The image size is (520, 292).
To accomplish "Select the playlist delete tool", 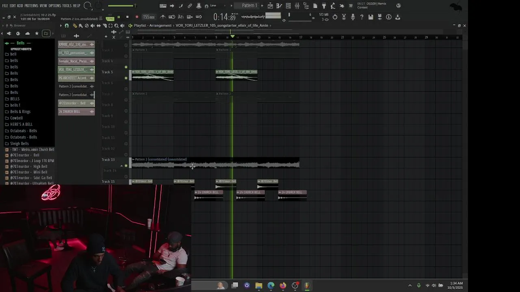I will pyautogui.click(x=87, y=26).
